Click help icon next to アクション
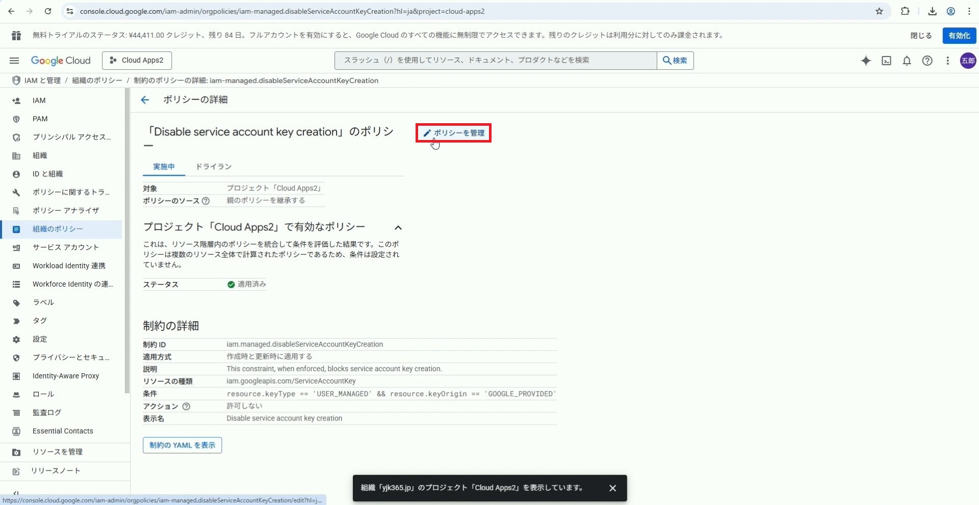The image size is (979, 505). tap(186, 406)
